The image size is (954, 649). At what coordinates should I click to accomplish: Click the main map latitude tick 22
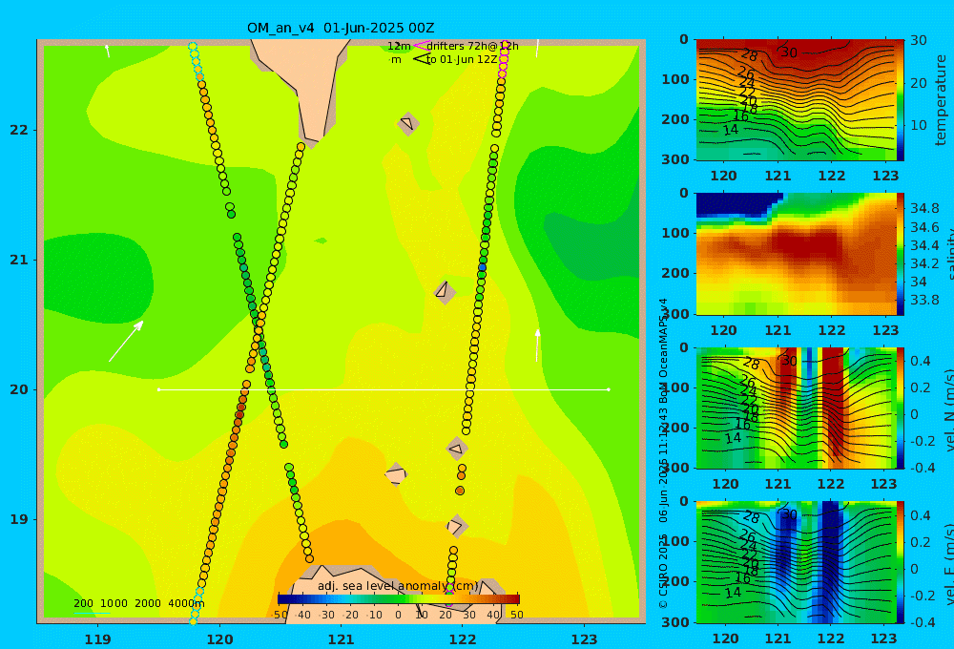click(19, 130)
